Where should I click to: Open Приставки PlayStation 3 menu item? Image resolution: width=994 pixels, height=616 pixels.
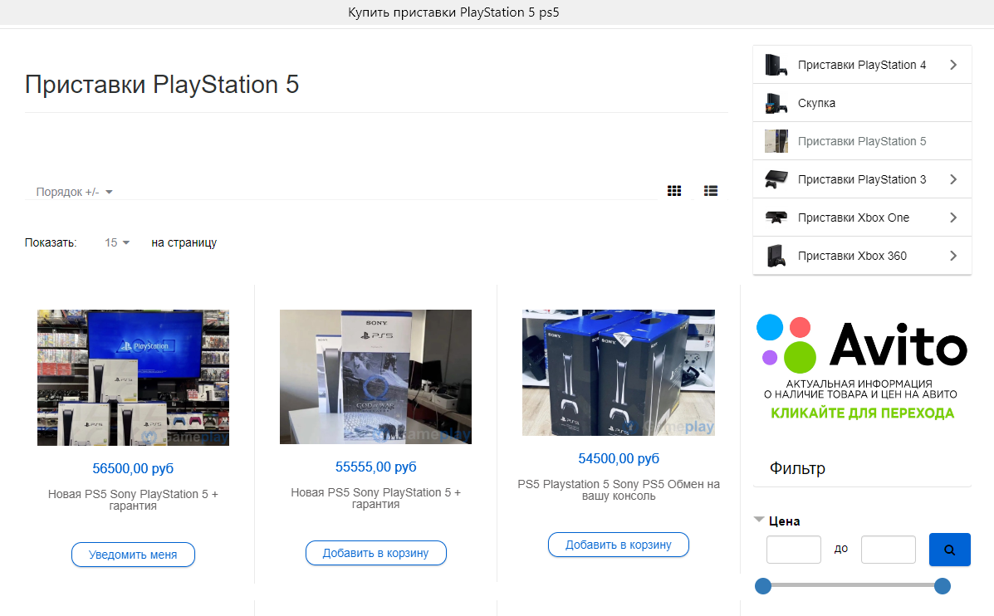(862, 179)
